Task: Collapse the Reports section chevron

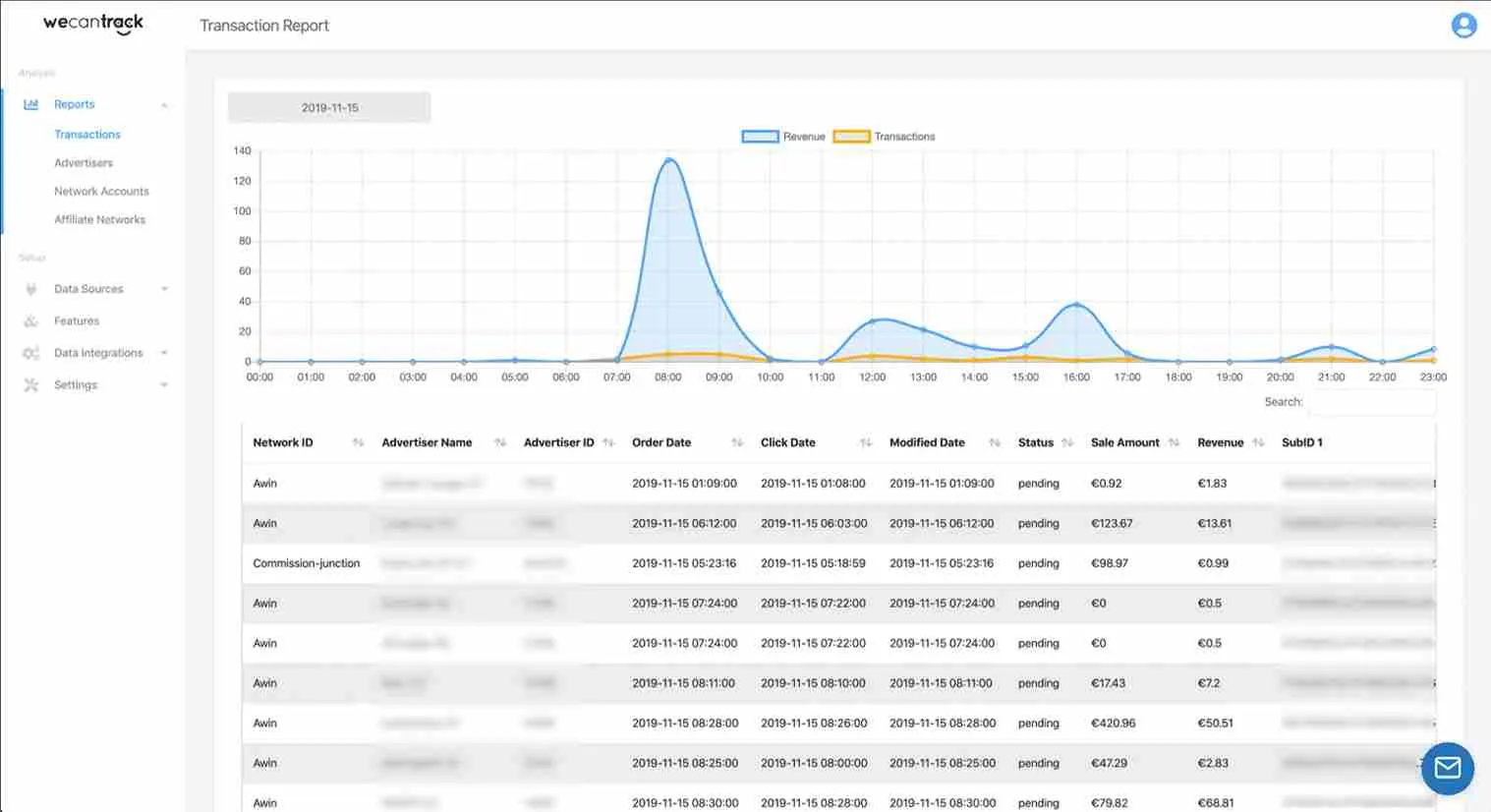Action: (x=163, y=104)
